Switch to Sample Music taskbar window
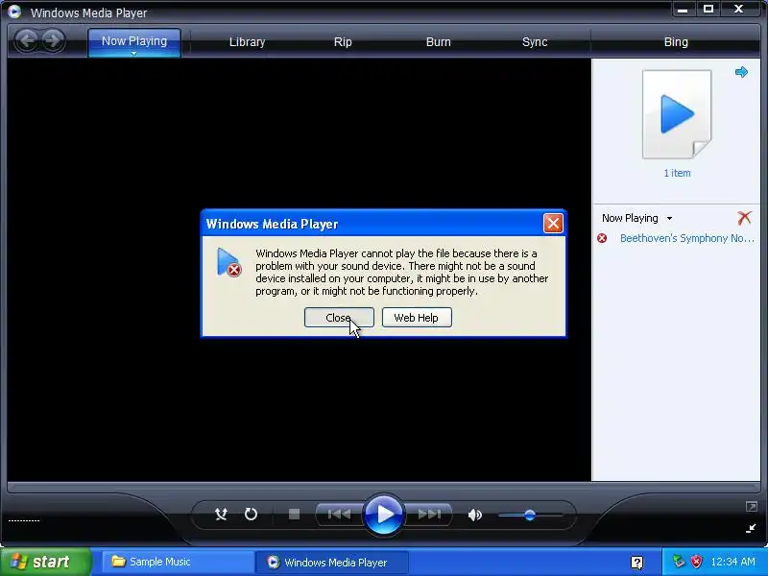This screenshot has width=768, height=576. point(177,562)
